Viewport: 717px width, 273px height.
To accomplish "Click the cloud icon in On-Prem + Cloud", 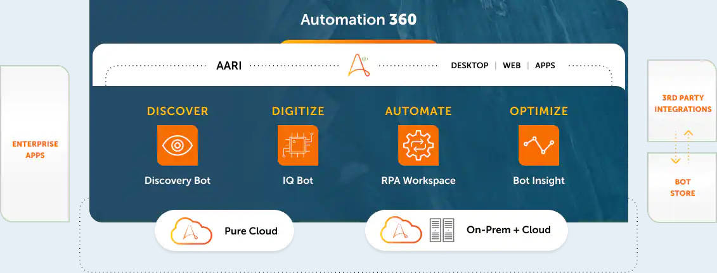I will point(401,229).
